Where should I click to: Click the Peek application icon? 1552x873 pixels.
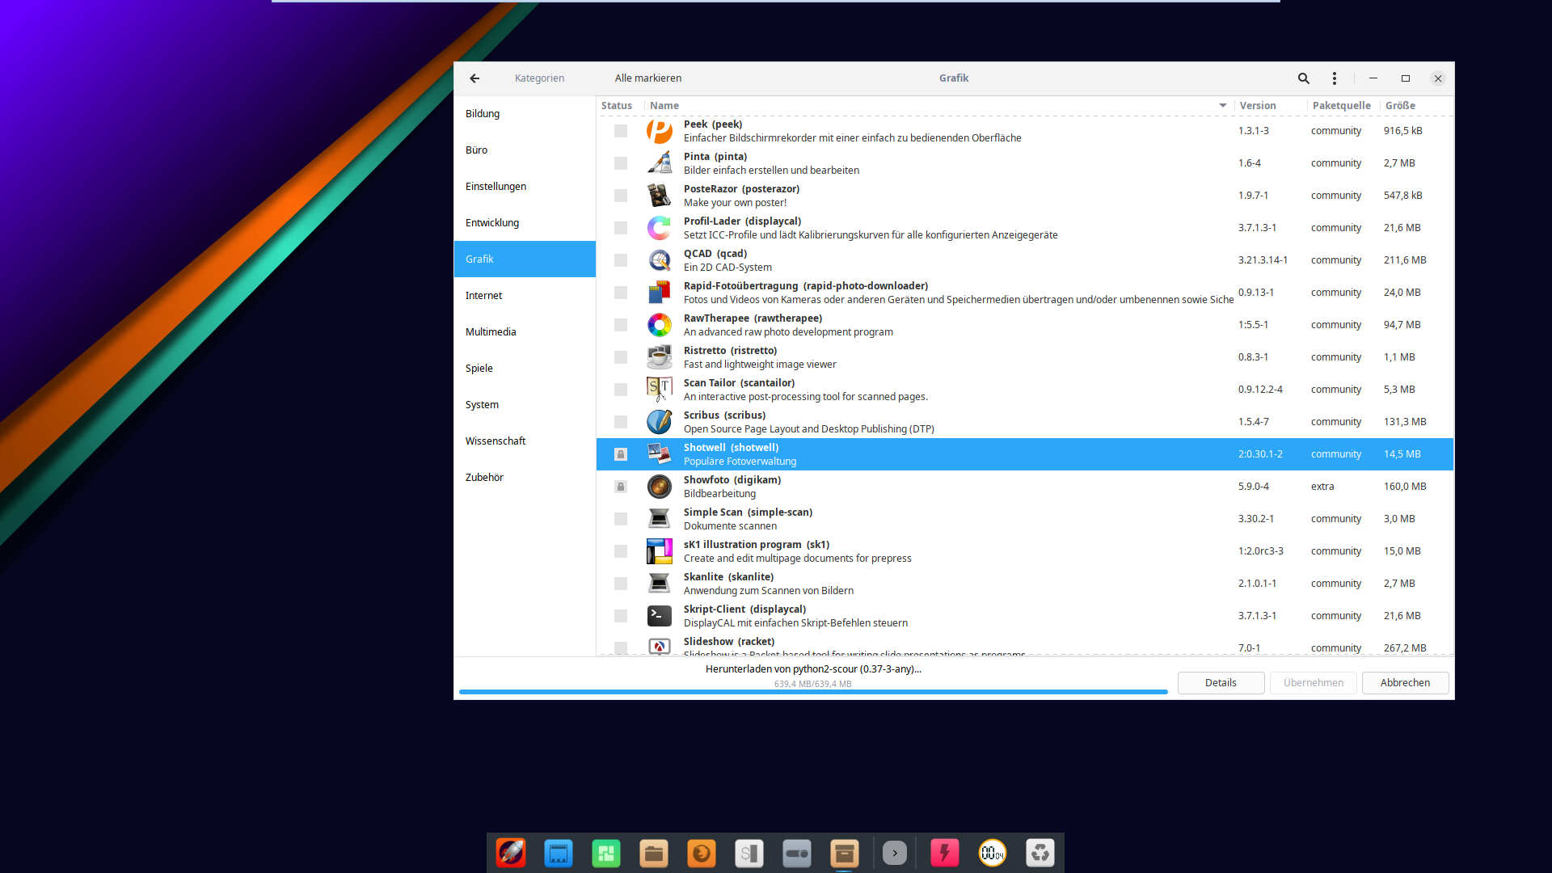click(660, 131)
